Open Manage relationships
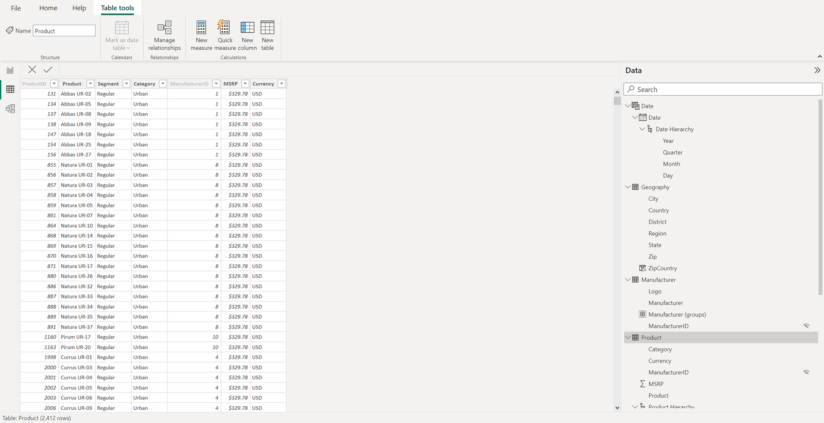This screenshot has height=423, width=824. [x=164, y=36]
